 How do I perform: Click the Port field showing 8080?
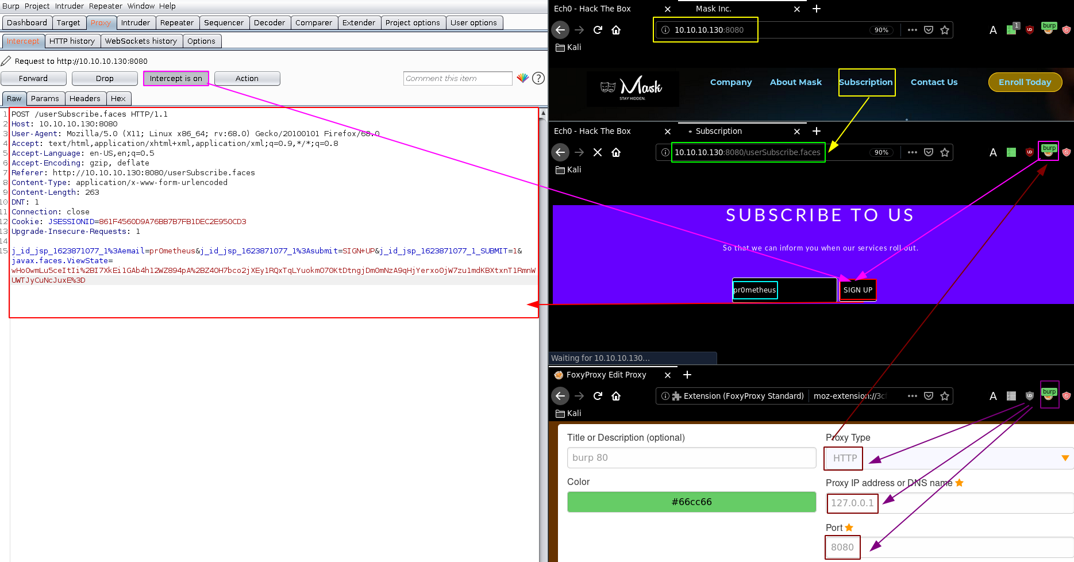pyautogui.click(x=948, y=548)
